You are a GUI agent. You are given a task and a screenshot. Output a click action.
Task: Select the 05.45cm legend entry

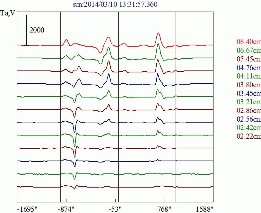[249, 59]
